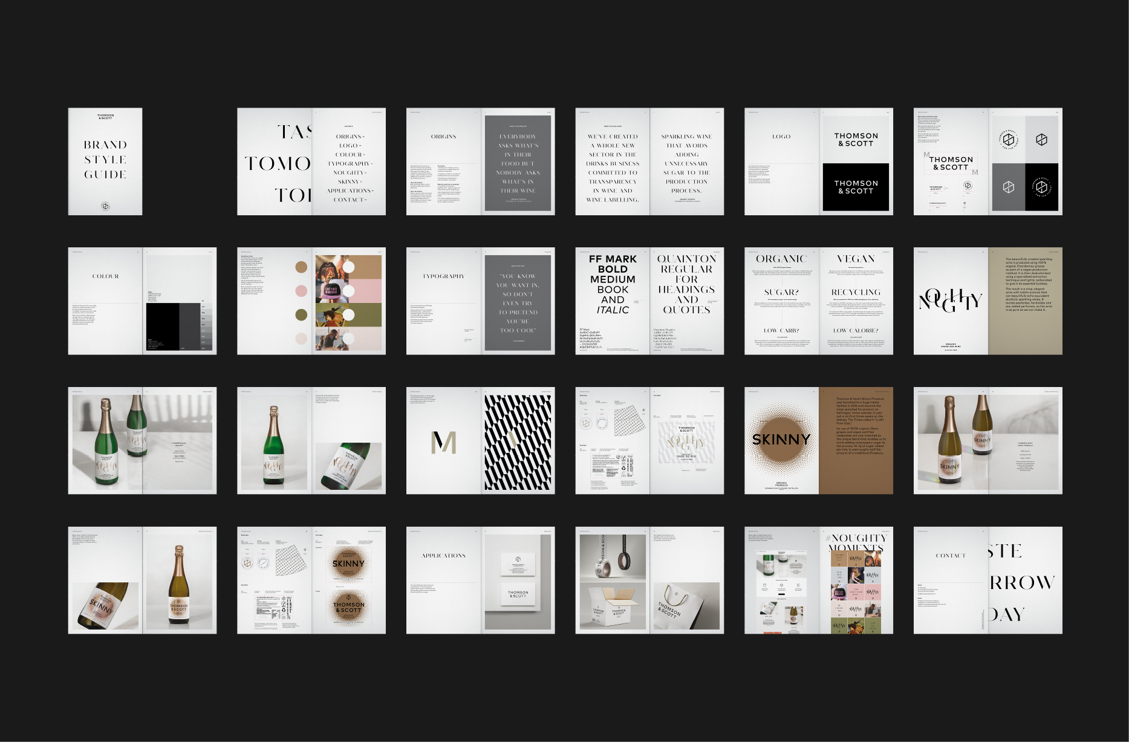
Task: Click the circular badge emblem on the white tile
Action: point(1008,140)
